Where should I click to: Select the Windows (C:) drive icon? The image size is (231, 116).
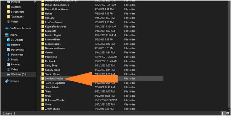tap(8, 74)
